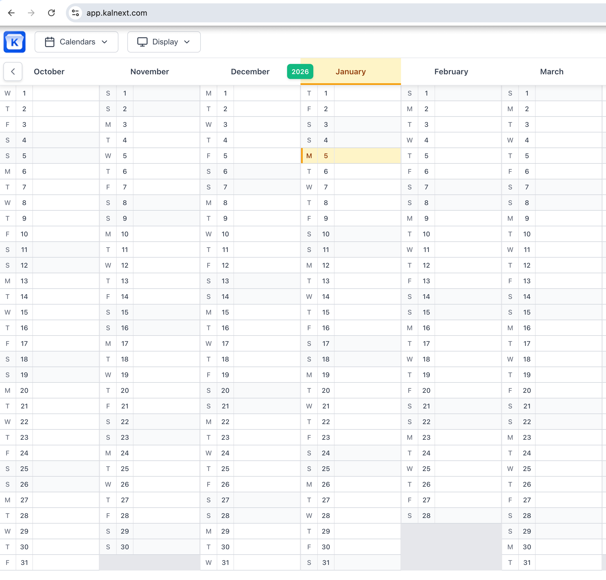606x580 pixels.
Task: Click the browser forward arrow
Action: coord(31,13)
